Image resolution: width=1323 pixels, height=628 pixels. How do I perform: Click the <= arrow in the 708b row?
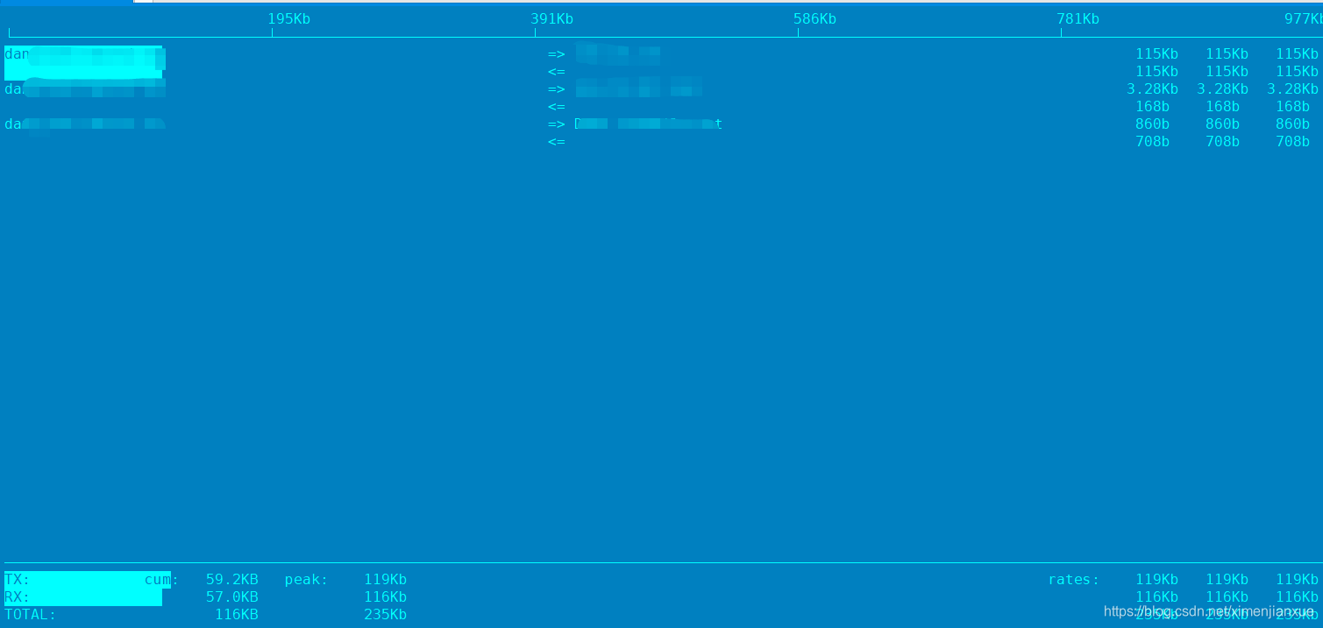tap(557, 142)
